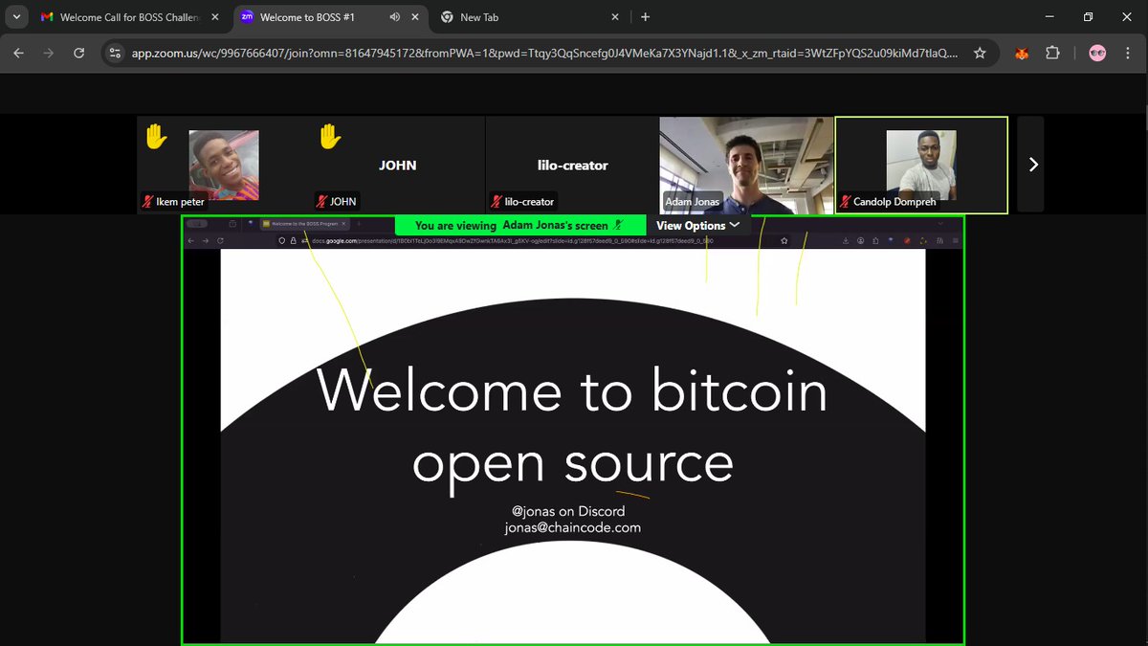Click '@jonas on Discord' text
The height and width of the screenshot is (646, 1148).
[568, 511]
